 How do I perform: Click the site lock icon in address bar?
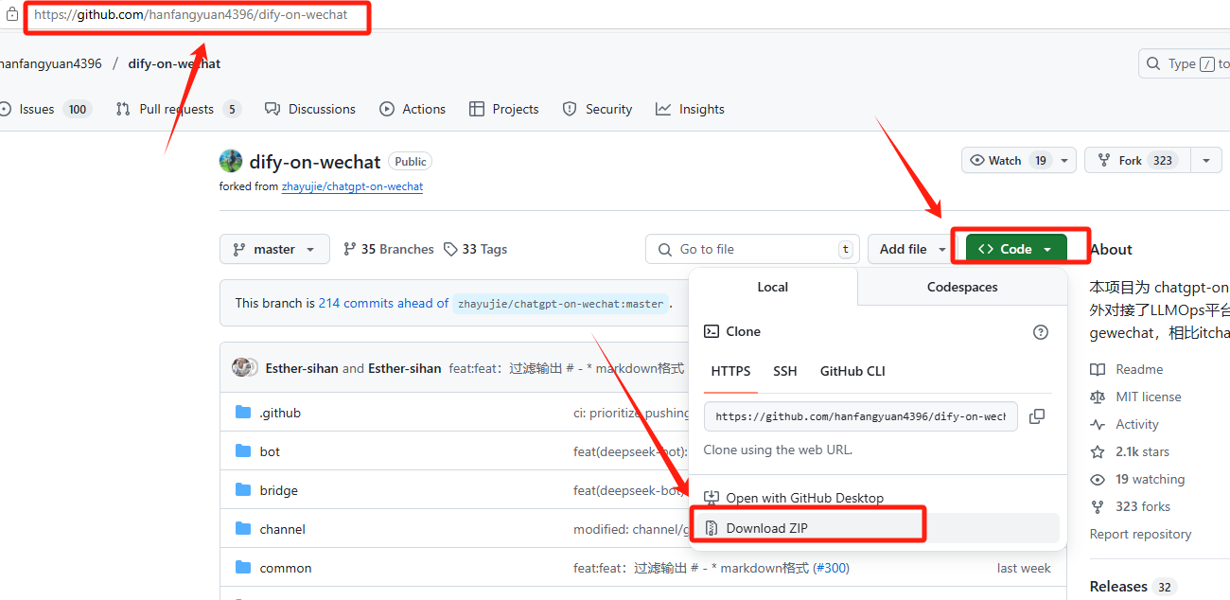click(x=12, y=14)
